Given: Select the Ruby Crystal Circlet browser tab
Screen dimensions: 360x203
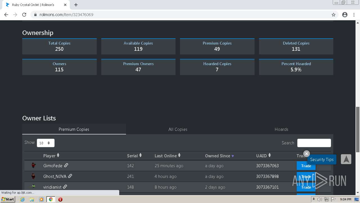Looking at the screenshot, I should [37, 5].
